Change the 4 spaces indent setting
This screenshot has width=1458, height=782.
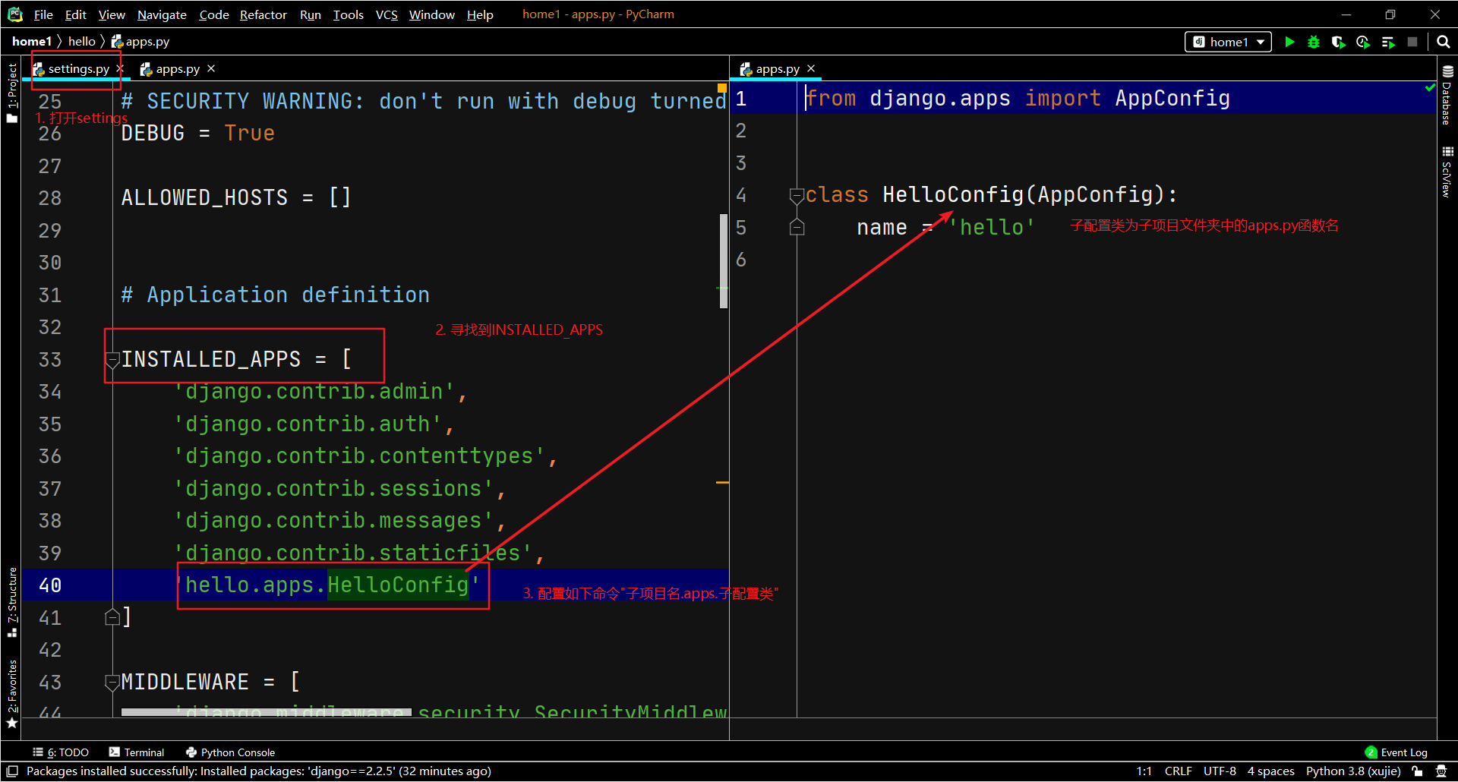pos(1270,771)
